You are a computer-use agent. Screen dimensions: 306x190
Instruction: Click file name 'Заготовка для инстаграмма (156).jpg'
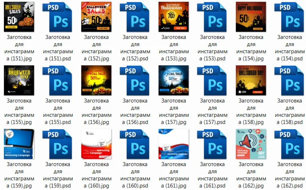click(x=96, y=111)
